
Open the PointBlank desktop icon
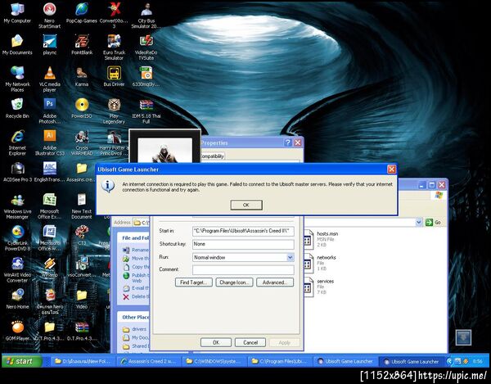point(82,45)
